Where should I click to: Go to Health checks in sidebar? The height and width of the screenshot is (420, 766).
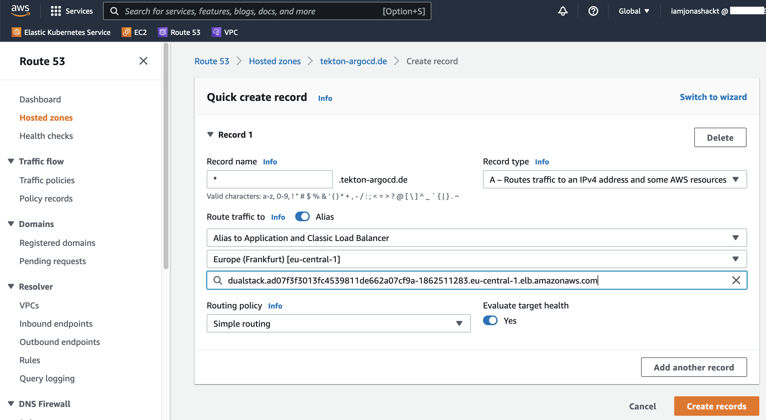tap(46, 136)
